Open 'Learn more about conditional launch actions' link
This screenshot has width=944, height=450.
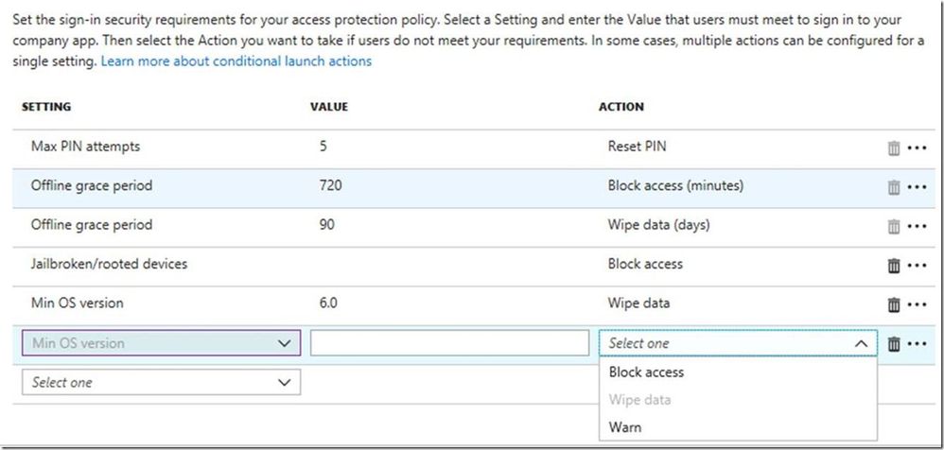tap(236, 61)
